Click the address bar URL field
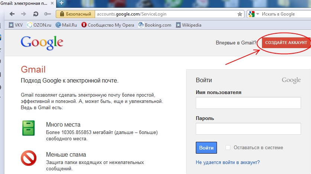The height and width of the screenshot is (174, 311). click(166, 14)
